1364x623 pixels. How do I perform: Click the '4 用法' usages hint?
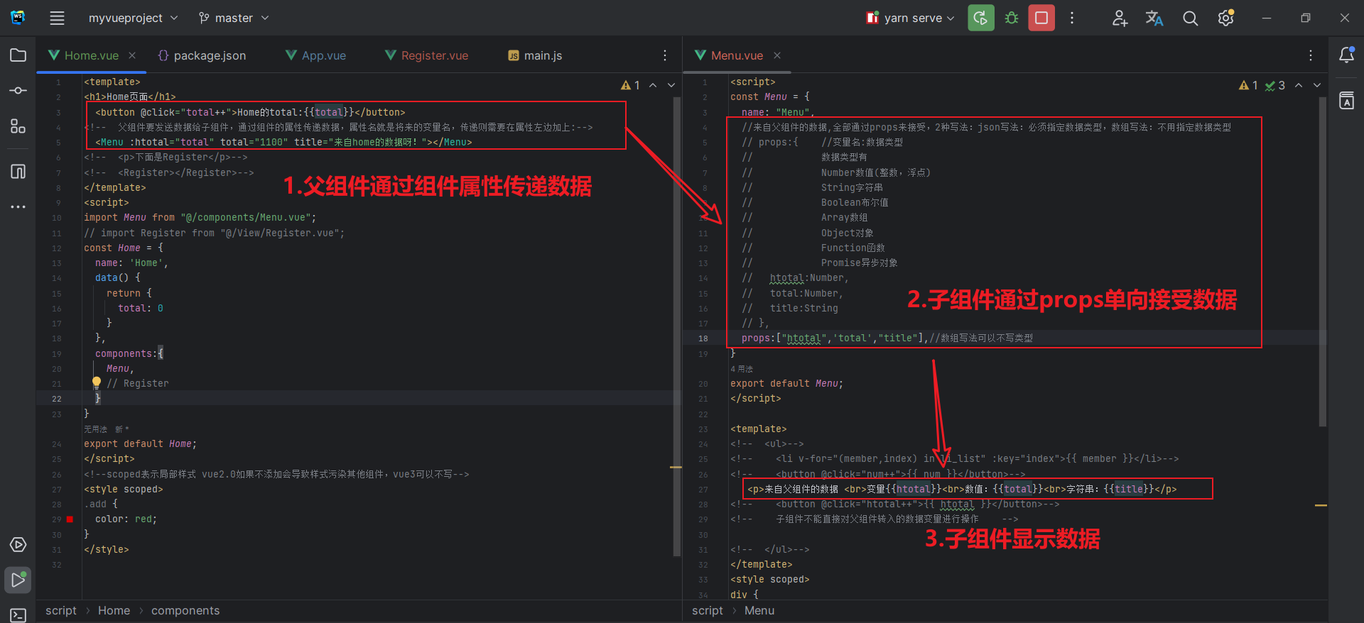pos(742,369)
